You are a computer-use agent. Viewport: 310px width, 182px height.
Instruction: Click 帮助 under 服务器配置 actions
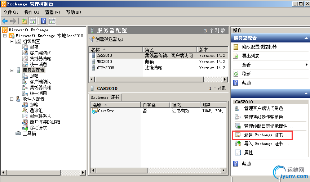246,83
